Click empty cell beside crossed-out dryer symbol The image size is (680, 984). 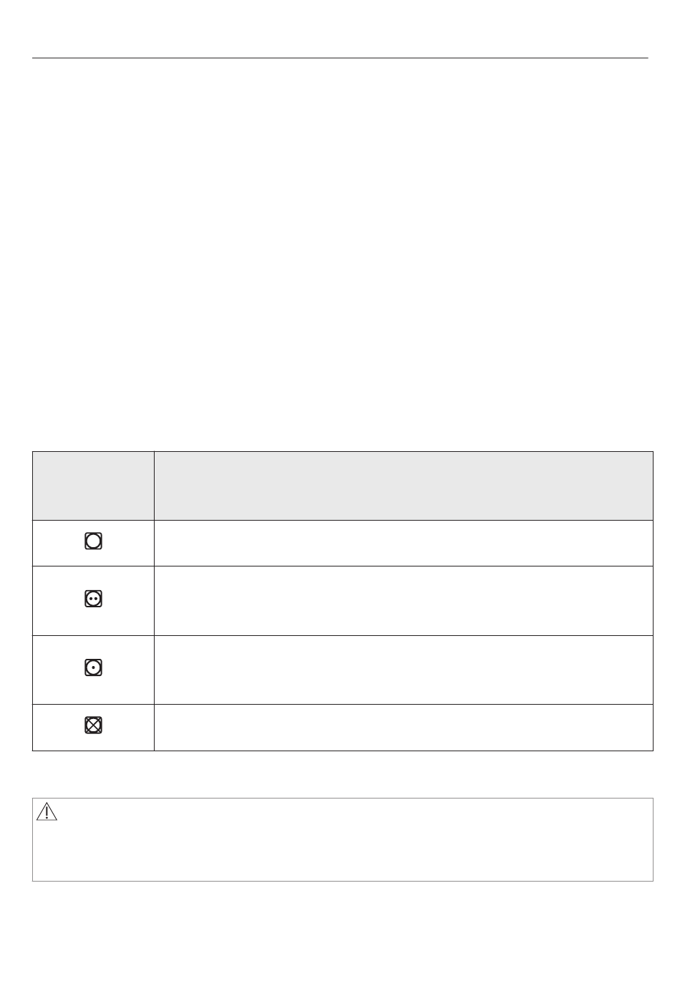click(x=404, y=728)
